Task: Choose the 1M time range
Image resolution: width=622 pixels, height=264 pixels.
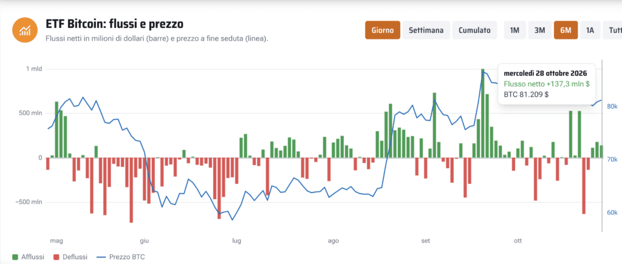Action: pos(514,30)
